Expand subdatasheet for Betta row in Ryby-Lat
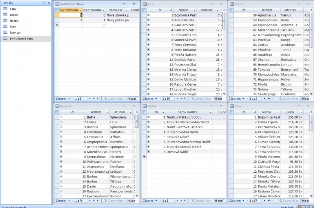The height and width of the screenshot is (208, 314). click(x=60, y=117)
